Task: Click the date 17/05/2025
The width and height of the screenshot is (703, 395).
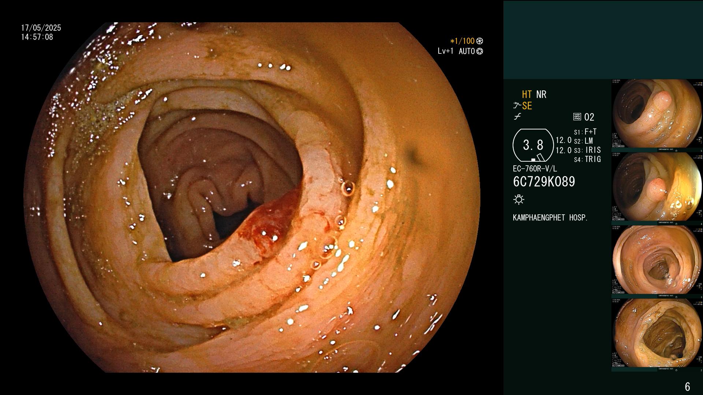Action: click(x=41, y=28)
